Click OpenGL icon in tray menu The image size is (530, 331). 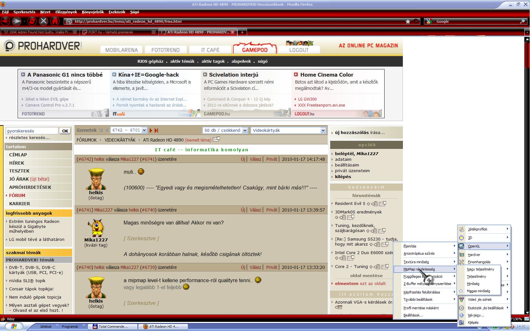pyautogui.click(x=462, y=246)
